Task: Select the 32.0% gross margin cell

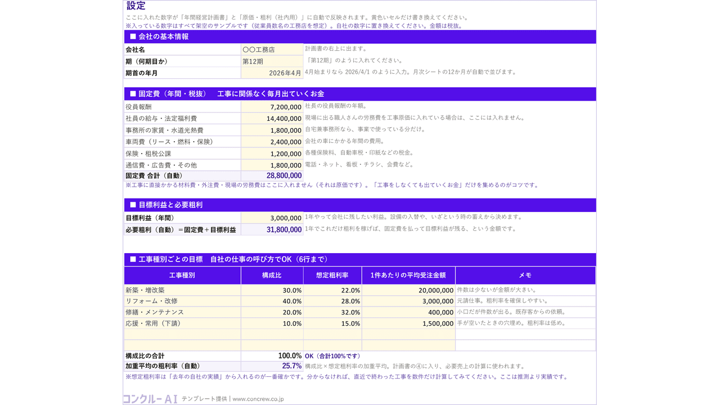Action: (x=332, y=312)
